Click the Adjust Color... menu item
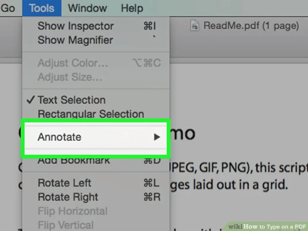Image resolution: width=308 pixels, height=231 pixels. (96, 63)
